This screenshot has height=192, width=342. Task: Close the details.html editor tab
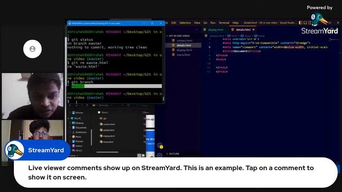[x=253, y=30]
